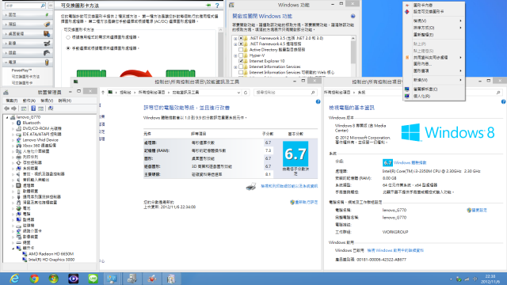Click the red AMD Catalyst taskbar icon
Viewport: 507px width, 285px height.
(x=151, y=279)
